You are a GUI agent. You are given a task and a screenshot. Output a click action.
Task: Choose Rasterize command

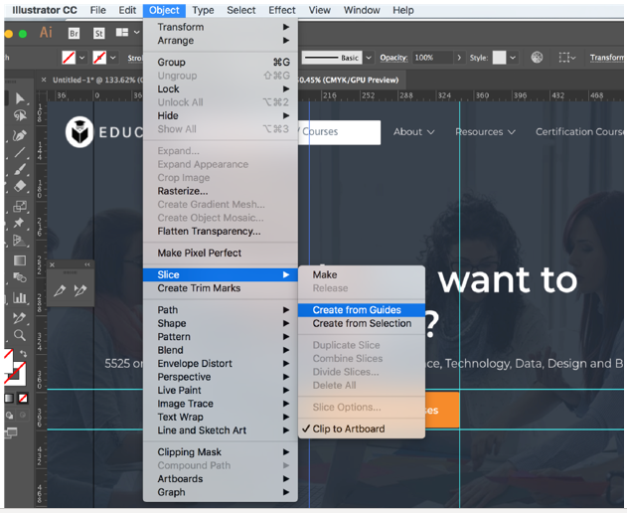pos(221,191)
